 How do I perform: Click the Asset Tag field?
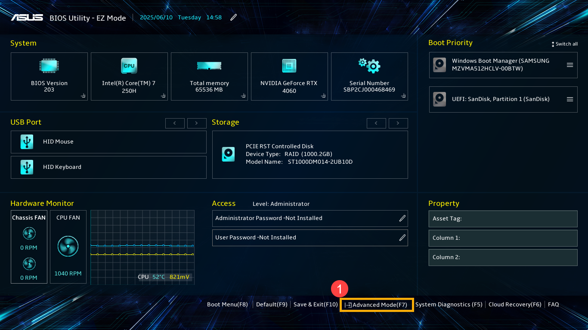[503, 219]
